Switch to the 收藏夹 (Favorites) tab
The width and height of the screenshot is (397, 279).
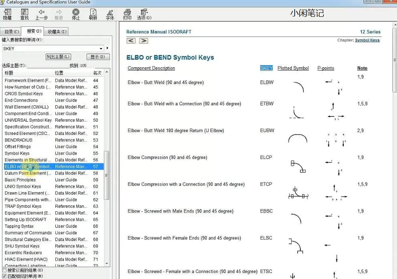(x=57, y=32)
